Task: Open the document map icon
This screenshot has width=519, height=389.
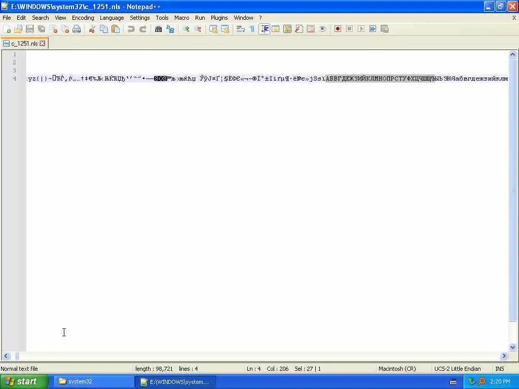Action: (x=287, y=29)
